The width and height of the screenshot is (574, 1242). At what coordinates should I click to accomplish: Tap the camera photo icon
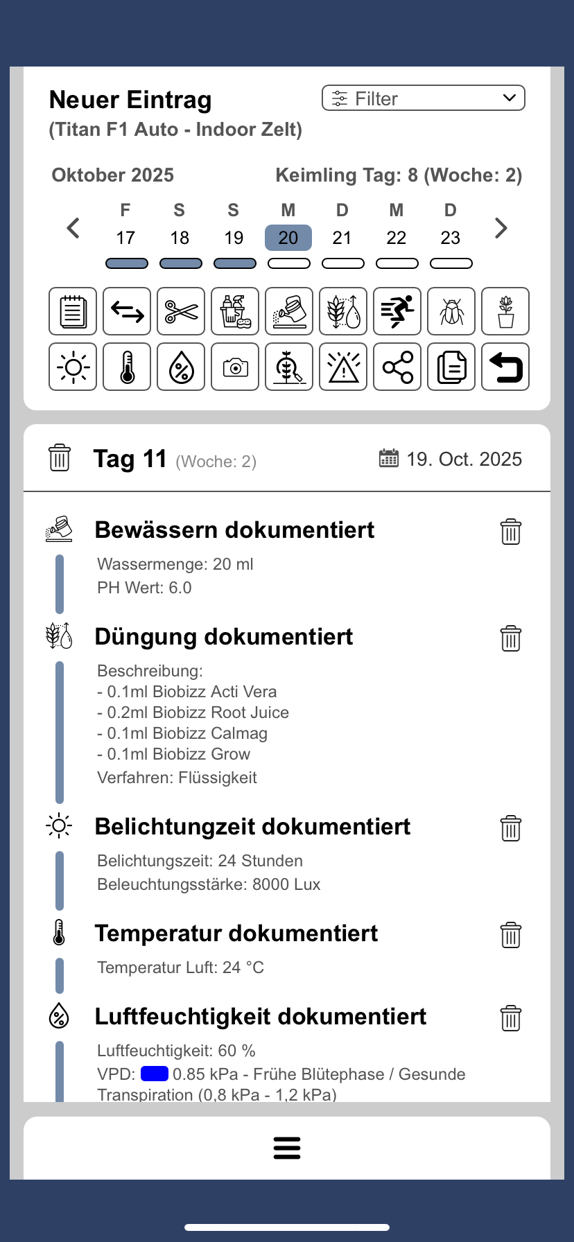coord(235,367)
